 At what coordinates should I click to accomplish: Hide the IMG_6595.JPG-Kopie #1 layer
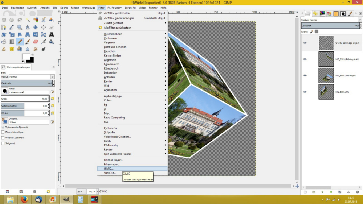click(305, 59)
